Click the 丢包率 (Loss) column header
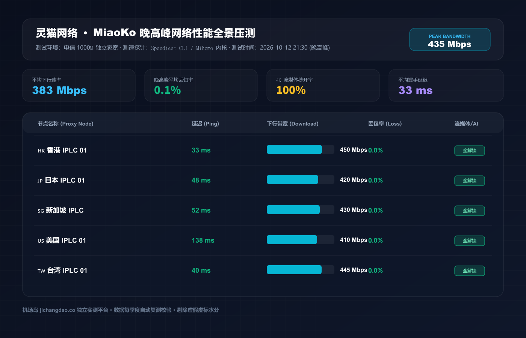 pyautogui.click(x=385, y=124)
